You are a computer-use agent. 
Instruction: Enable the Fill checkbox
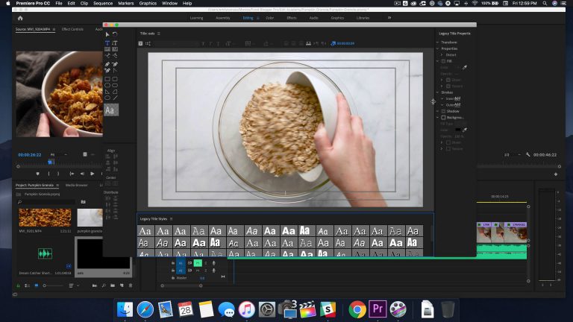click(443, 61)
